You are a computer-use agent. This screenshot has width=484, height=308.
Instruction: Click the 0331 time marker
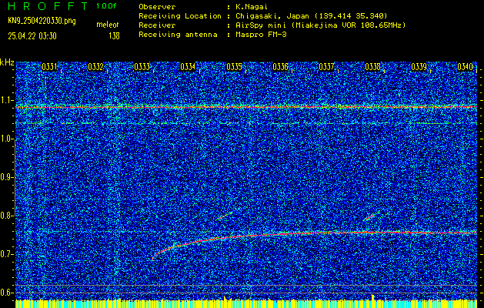click(x=49, y=67)
